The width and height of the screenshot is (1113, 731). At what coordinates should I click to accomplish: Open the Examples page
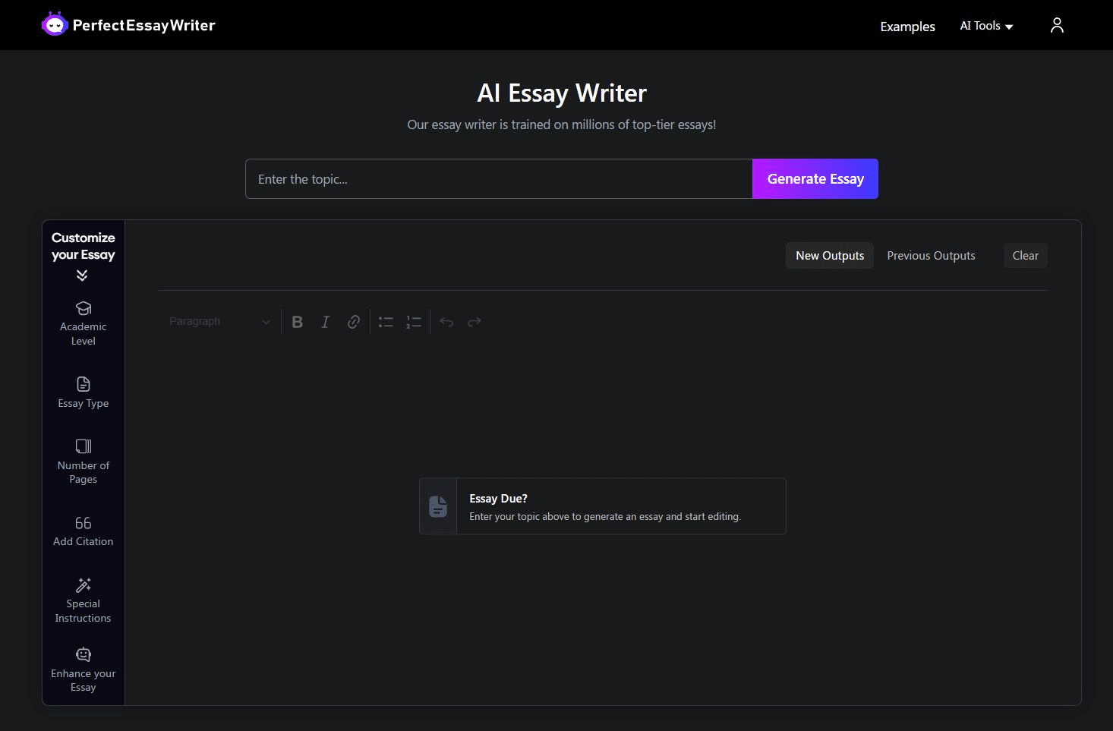point(907,27)
